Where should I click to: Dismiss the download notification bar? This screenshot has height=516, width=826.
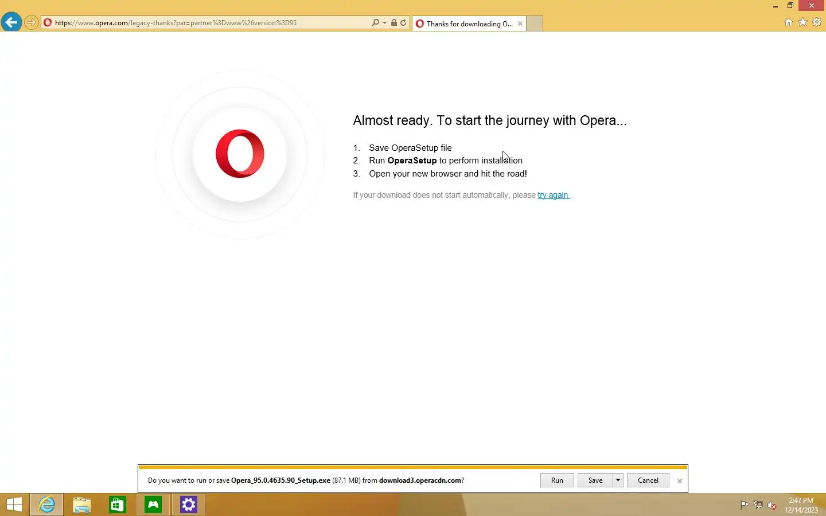coord(680,481)
